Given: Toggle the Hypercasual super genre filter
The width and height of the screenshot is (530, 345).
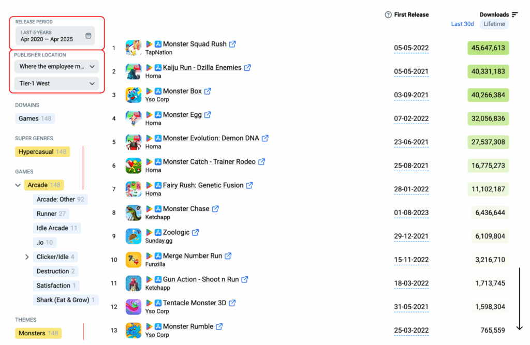Looking at the screenshot, I should click(x=42, y=152).
